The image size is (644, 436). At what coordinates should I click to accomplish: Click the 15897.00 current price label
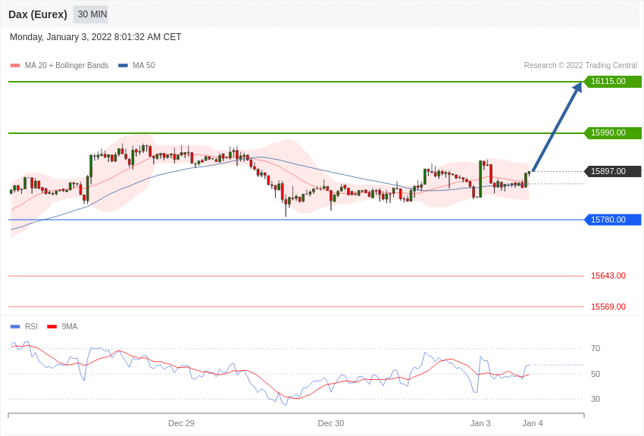point(612,171)
